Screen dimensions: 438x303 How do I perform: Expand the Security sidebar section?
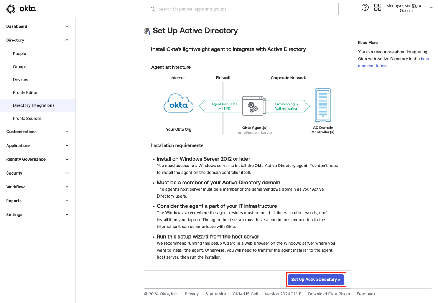[x=67, y=173]
